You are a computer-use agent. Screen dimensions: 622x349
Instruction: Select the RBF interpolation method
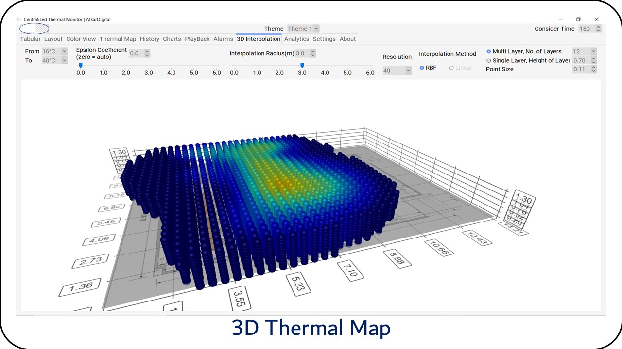coord(422,68)
